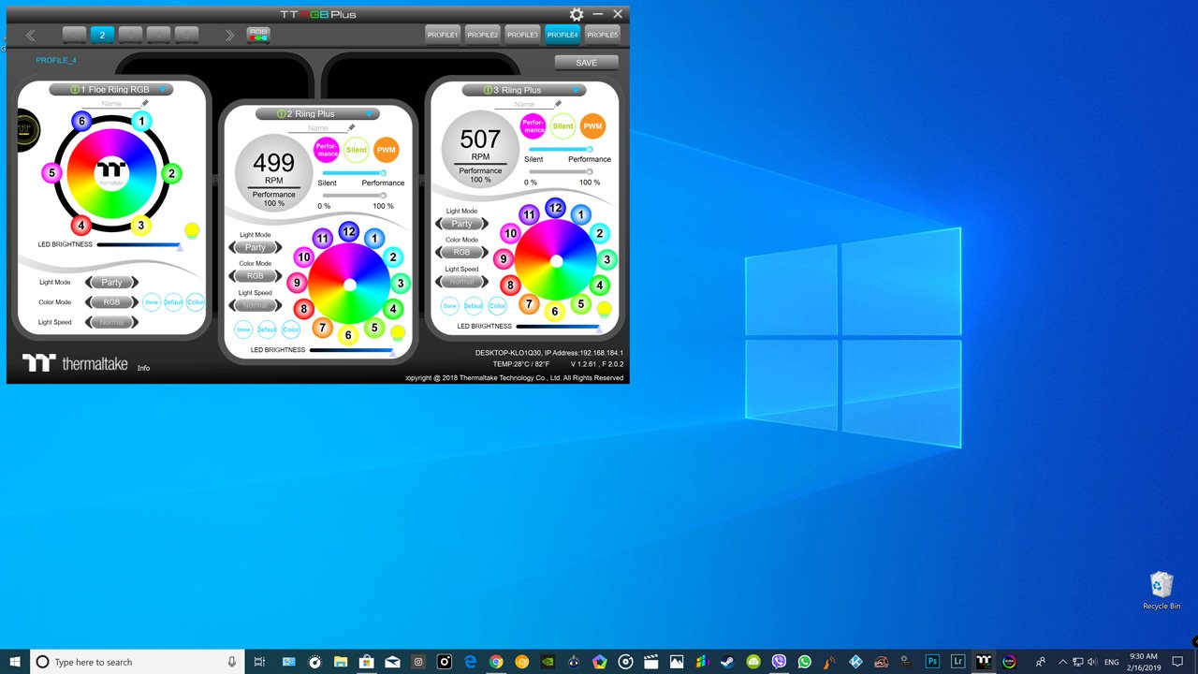
Task: Select LED 8 on 3 Riing Plus fan
Action: click(510, 286)
